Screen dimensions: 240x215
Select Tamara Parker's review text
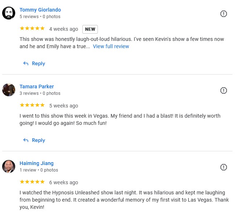[120, 119]
